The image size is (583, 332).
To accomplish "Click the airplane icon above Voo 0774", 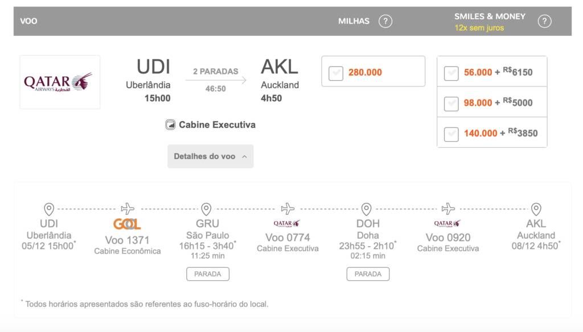I will pos(288,209).
